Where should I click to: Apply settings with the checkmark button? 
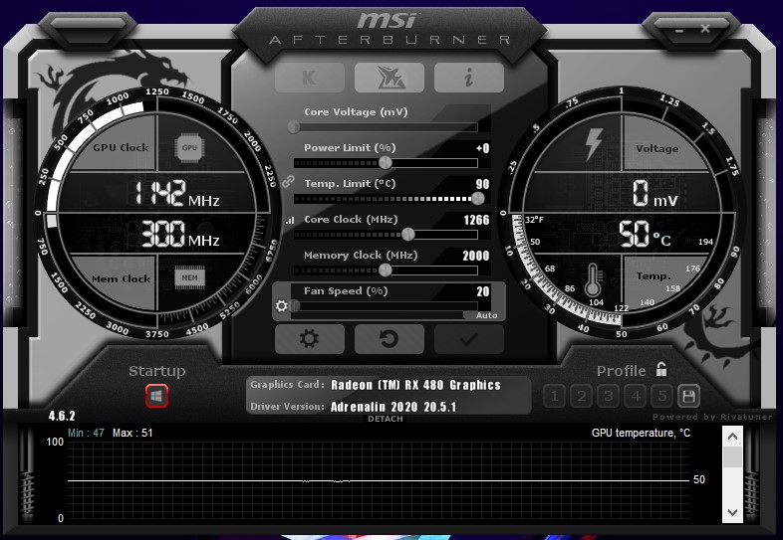pos(468,339)
